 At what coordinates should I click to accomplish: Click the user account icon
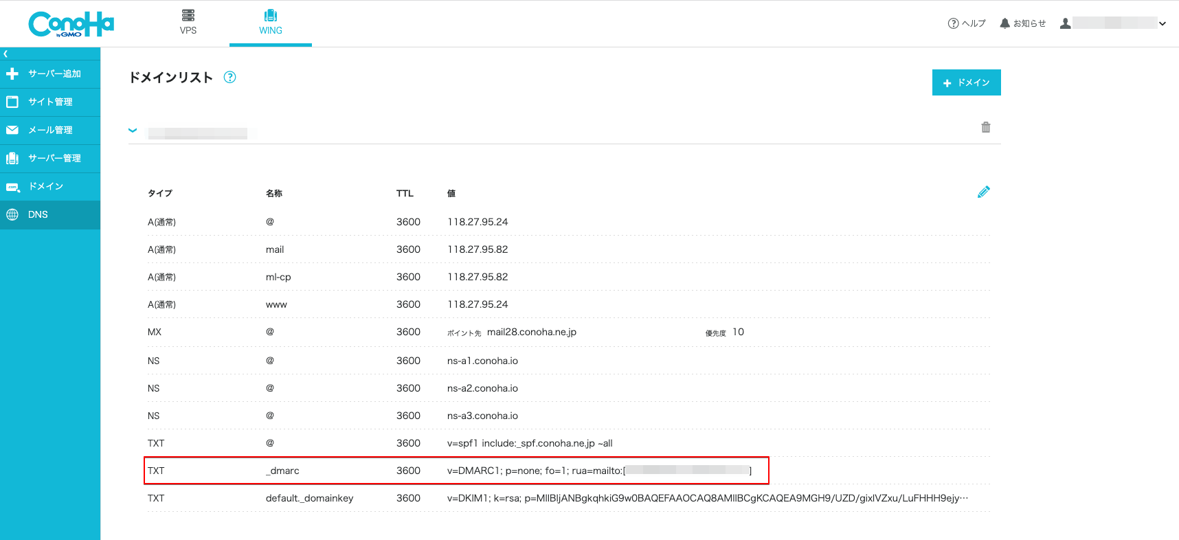click(1065, 23)
